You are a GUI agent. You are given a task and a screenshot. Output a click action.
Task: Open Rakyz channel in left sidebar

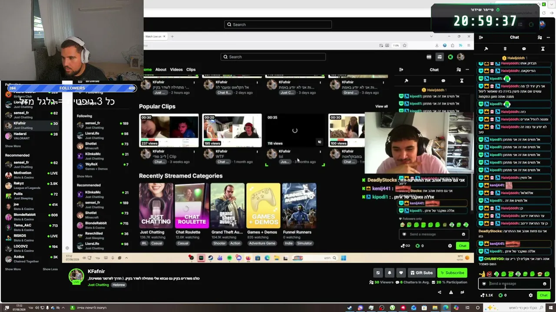click(31, 185)
